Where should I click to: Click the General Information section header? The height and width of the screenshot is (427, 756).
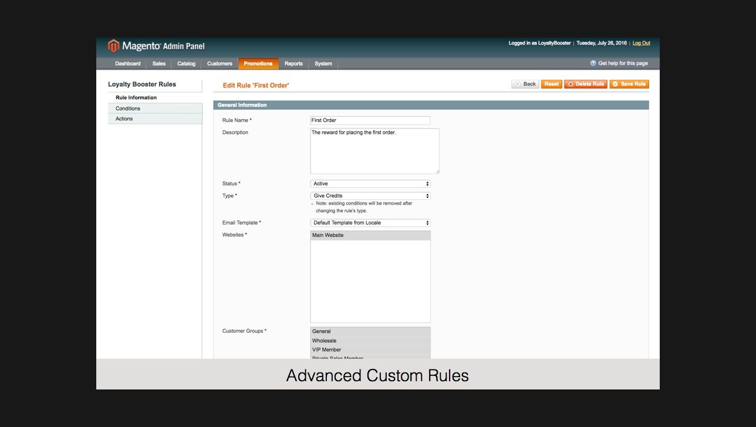click(431, 105)
